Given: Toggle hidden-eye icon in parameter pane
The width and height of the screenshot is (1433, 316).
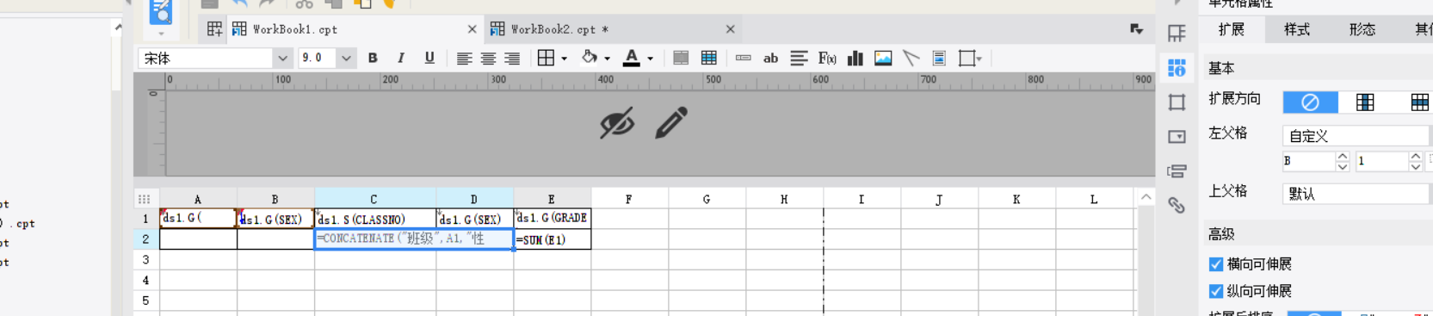Looking at the screenshot, I should [x=617, y=122].
